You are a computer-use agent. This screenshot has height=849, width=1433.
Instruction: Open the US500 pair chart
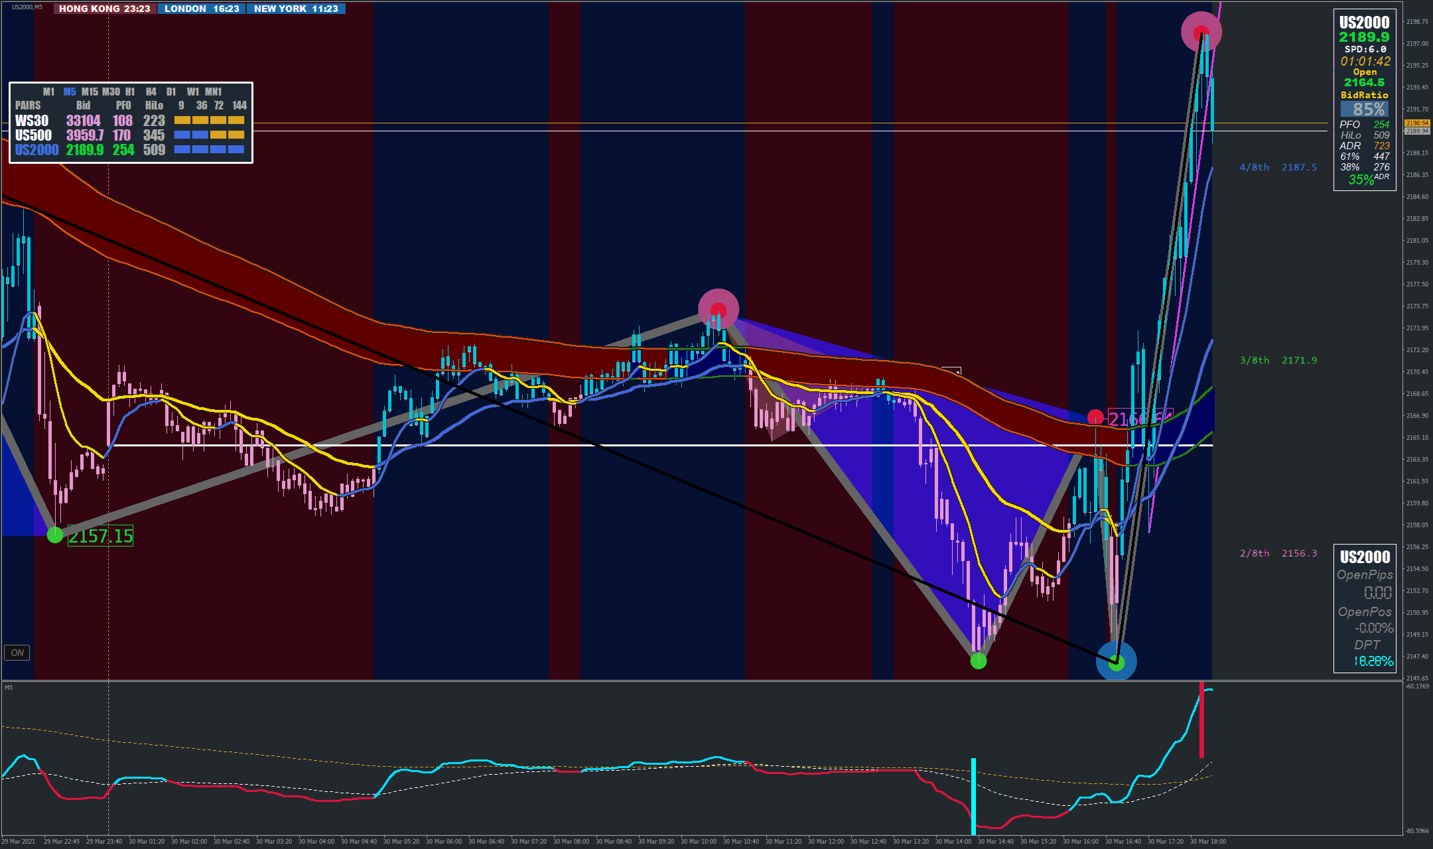click(33, 135)
